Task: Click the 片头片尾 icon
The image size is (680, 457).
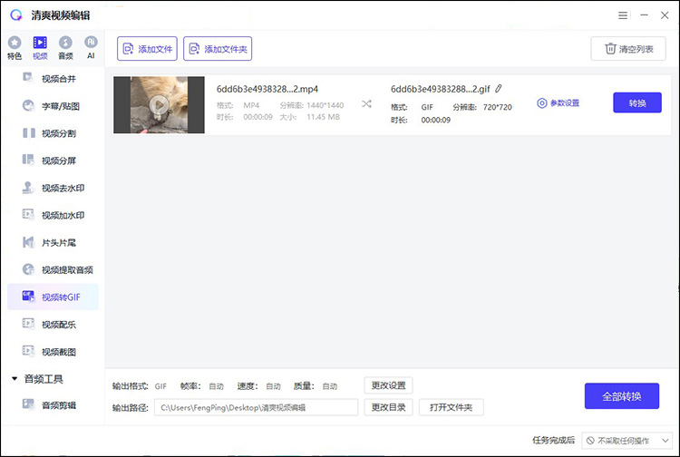Action: point(28,242)
